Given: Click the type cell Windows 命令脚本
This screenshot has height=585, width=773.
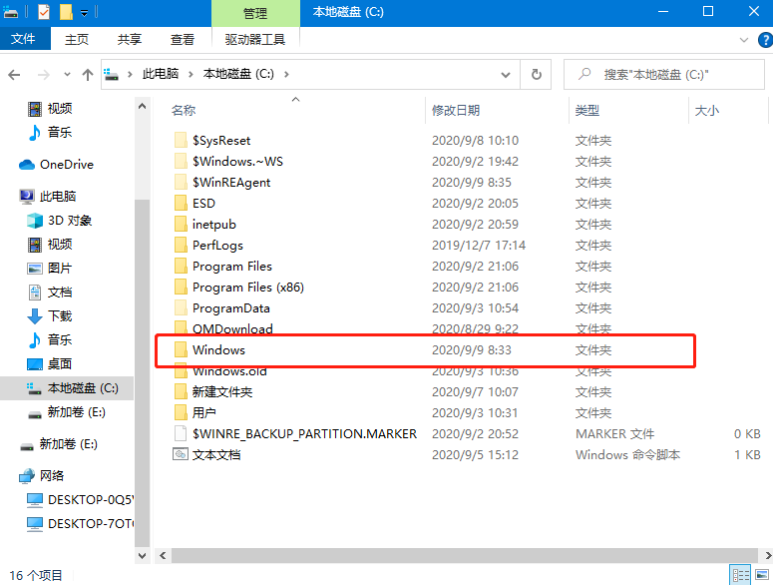Looking at the screenshot, I should pos(627,455).
